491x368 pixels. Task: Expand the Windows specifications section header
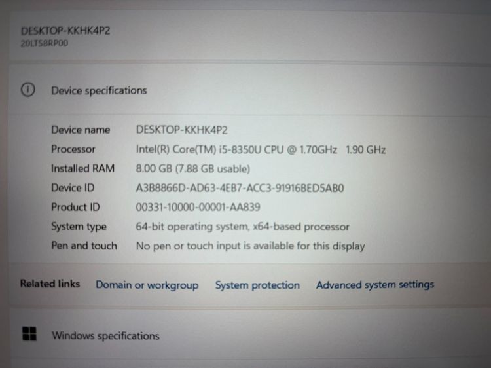(x=250, y=335)
